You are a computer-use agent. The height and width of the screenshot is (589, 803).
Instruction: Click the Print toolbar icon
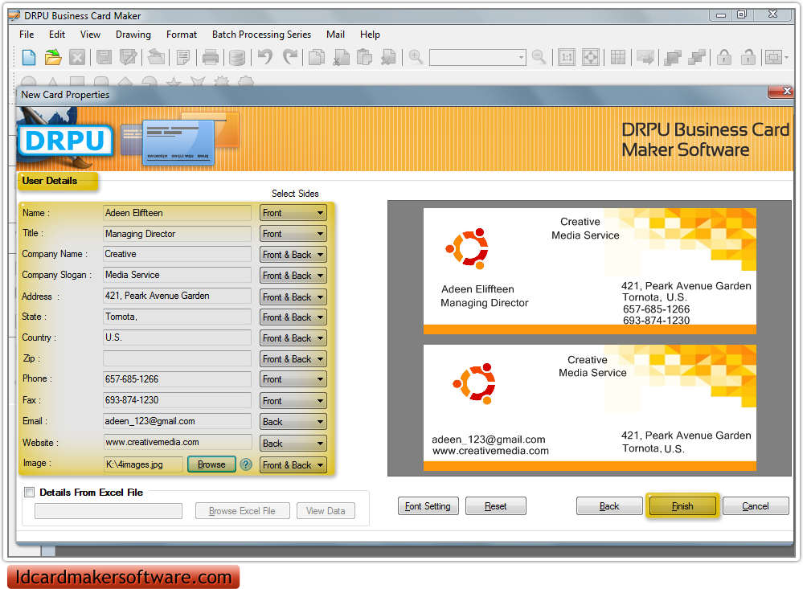(210, 57)
